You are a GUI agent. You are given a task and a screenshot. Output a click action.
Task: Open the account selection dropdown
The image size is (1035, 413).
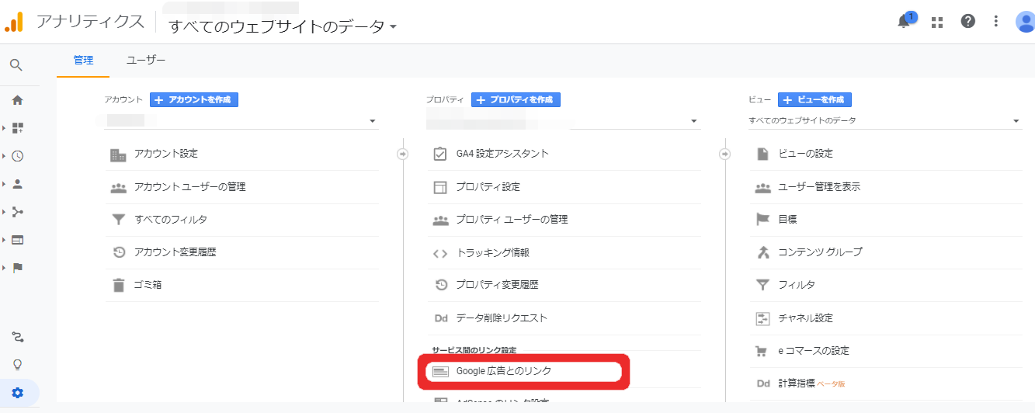tap(241, 121)
